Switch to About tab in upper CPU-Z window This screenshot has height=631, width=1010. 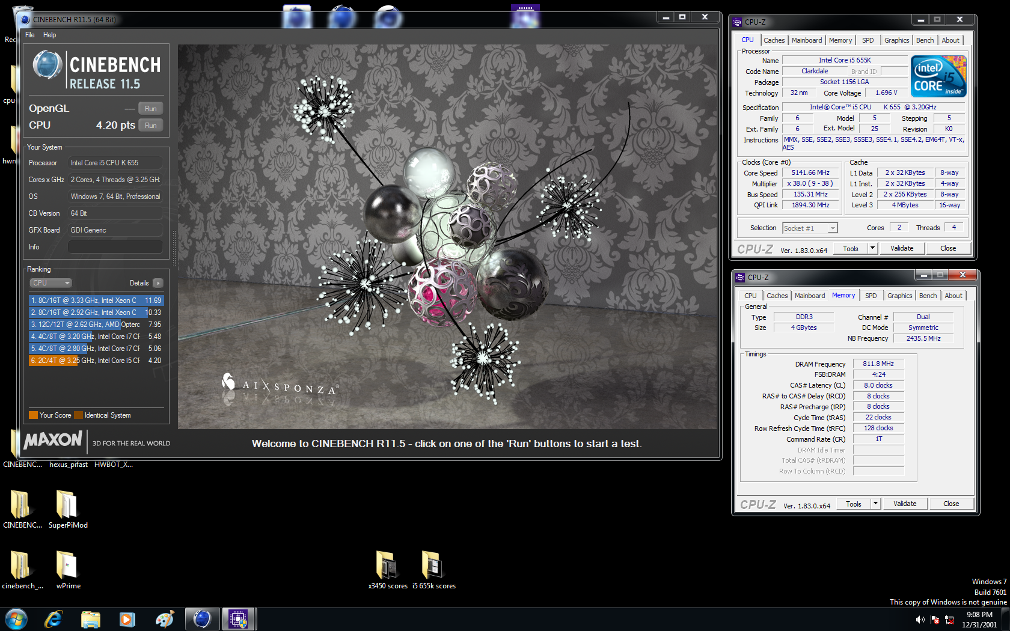(950, 40)
